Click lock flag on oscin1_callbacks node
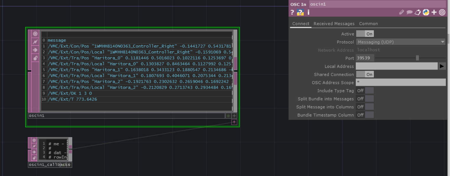 click(x=34, y=158)
